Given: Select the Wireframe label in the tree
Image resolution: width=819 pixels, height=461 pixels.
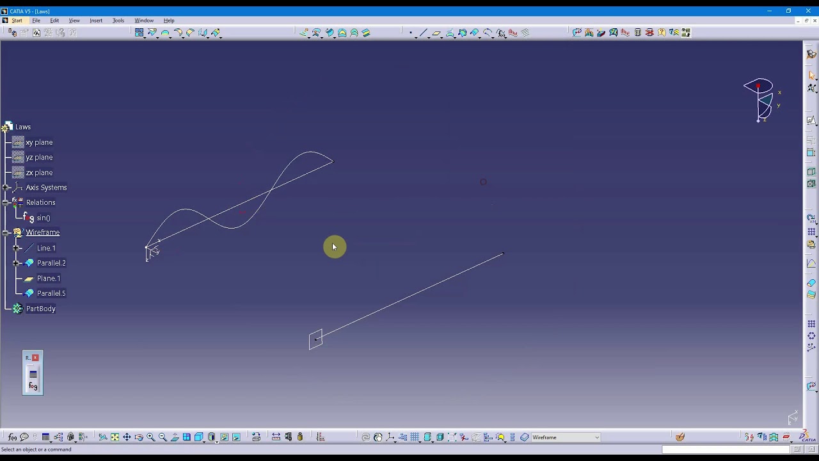Looking at the screenshot, I should [x=43, y=232].
